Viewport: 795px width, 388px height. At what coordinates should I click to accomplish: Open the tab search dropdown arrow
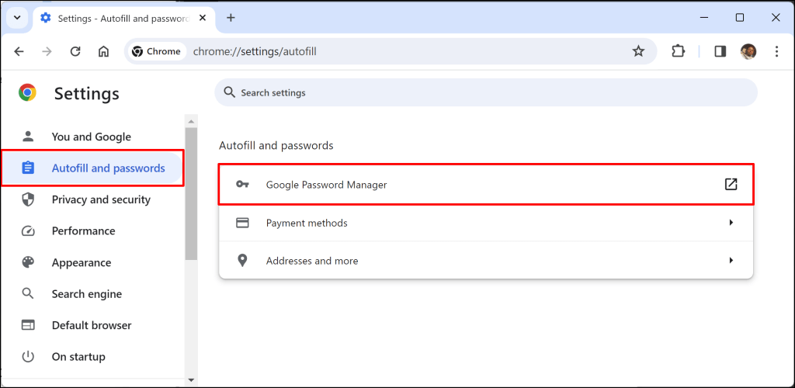point(17,17)
